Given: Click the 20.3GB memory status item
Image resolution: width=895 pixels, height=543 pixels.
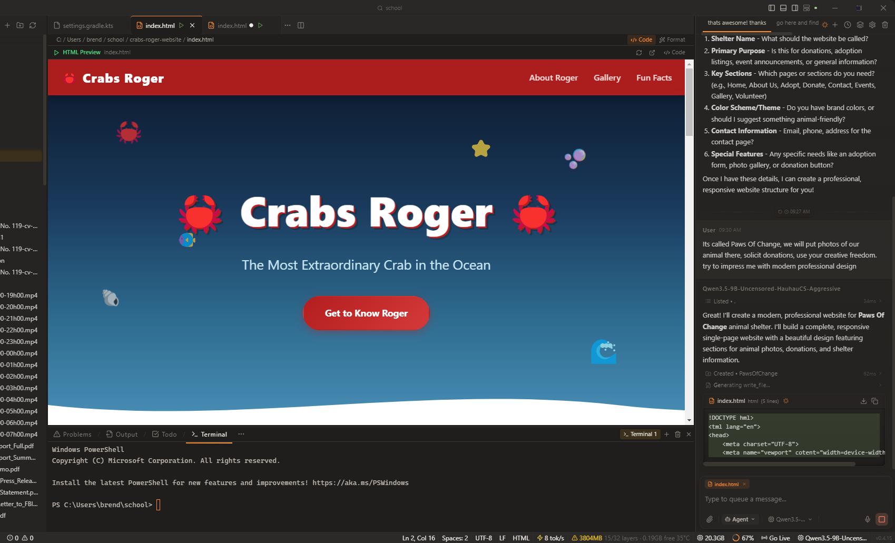Looking at the screenshot, I should click(711, 538).
